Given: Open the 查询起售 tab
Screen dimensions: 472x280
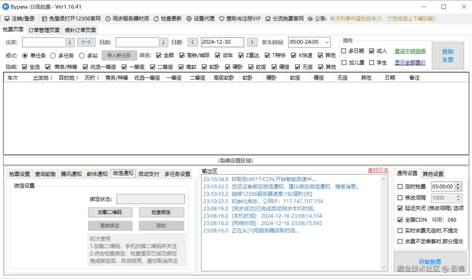Looking at the screenshot, I should coord(45,174).
